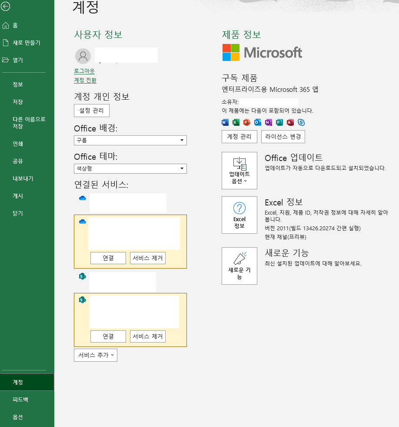Select the 정보 menu item
Image resolution: width=399 pixels, height=427 pixels.
point(27,84)
